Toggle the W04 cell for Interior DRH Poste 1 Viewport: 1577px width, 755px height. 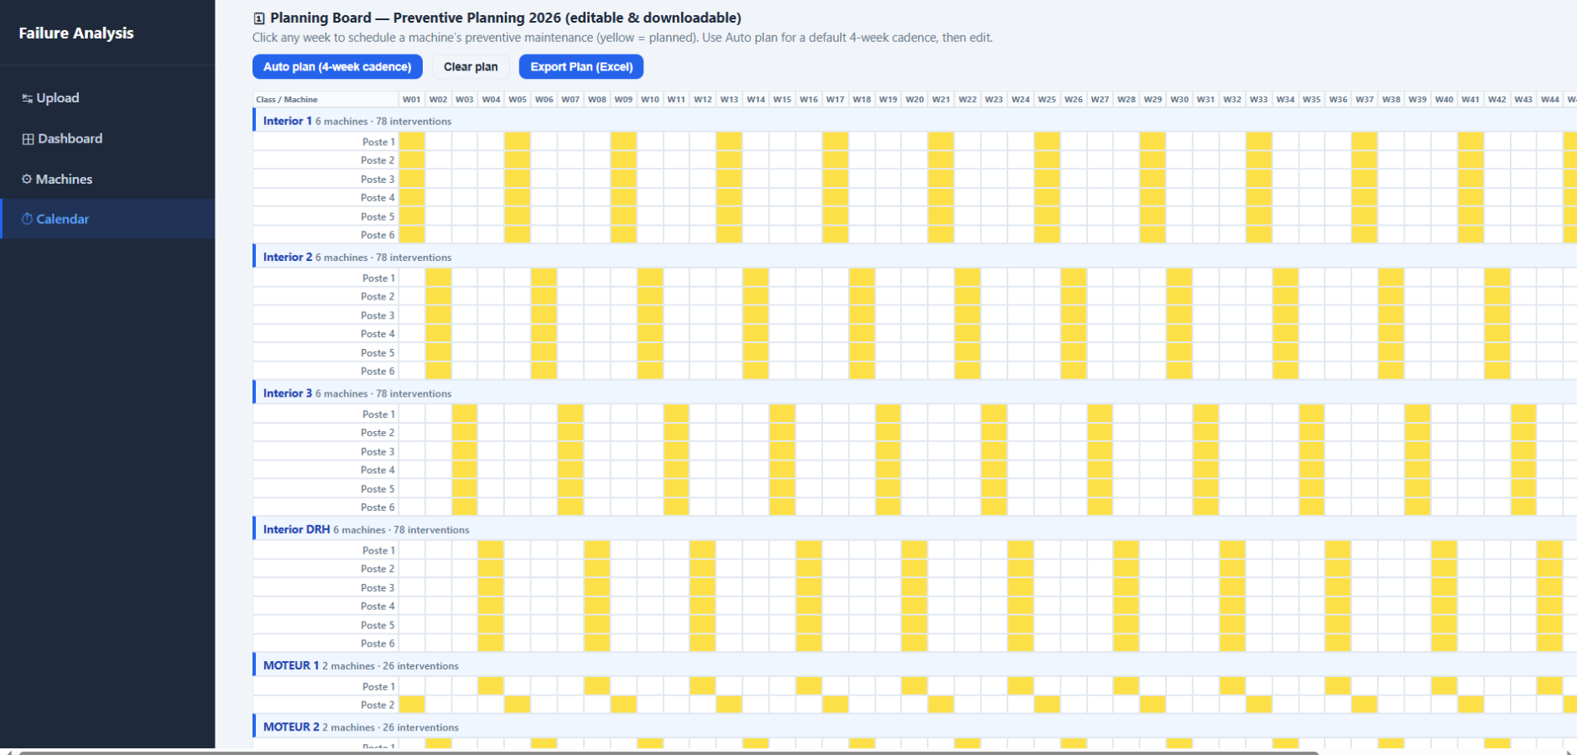click(x=491, y=550)
